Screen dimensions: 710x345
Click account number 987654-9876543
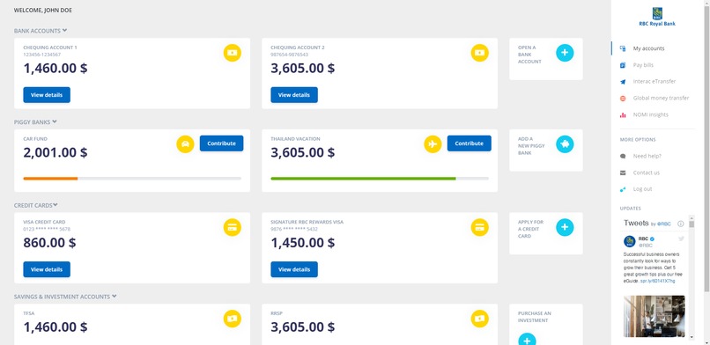coord(289,55)
